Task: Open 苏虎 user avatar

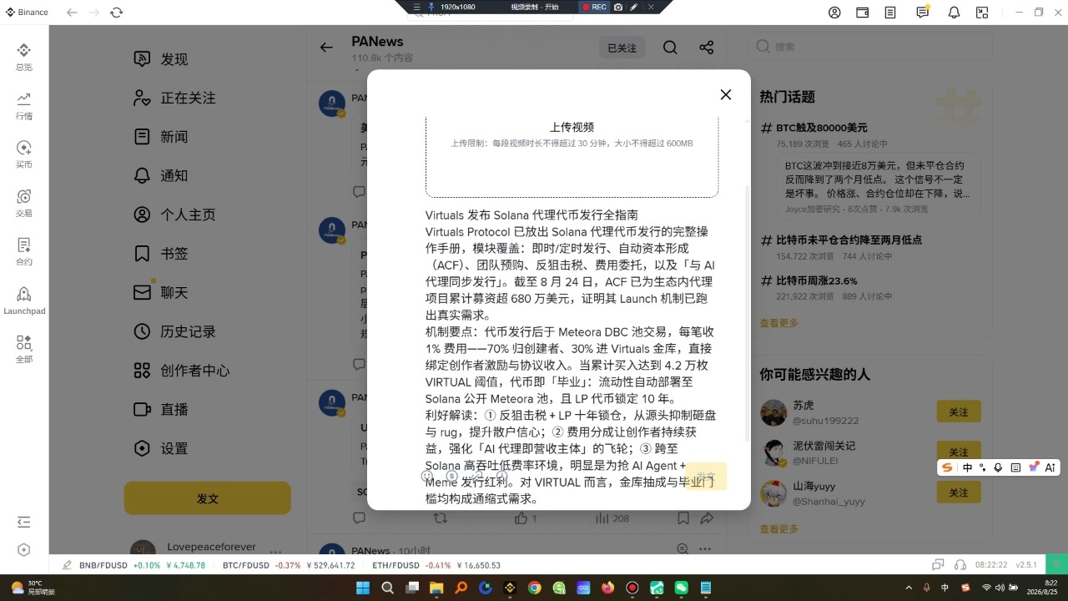Action: (x=773, y=412)
